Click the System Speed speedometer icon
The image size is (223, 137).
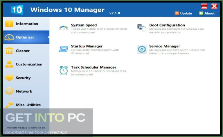coord(64,28)
